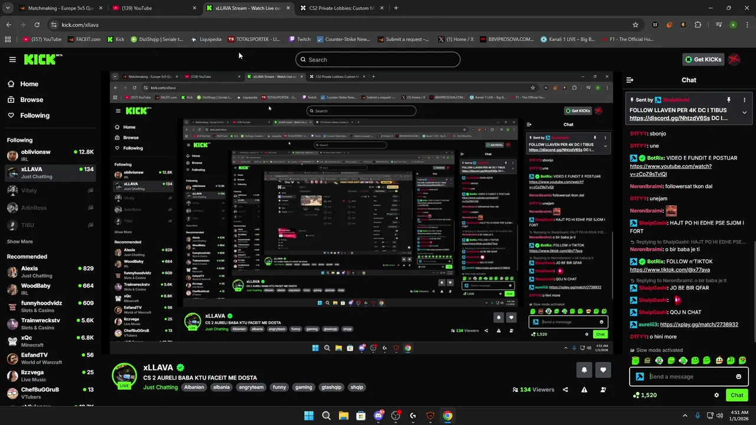Screen dimensions: 756x425
Task: Open the emoji picker in message box
Action: point(738,377)
